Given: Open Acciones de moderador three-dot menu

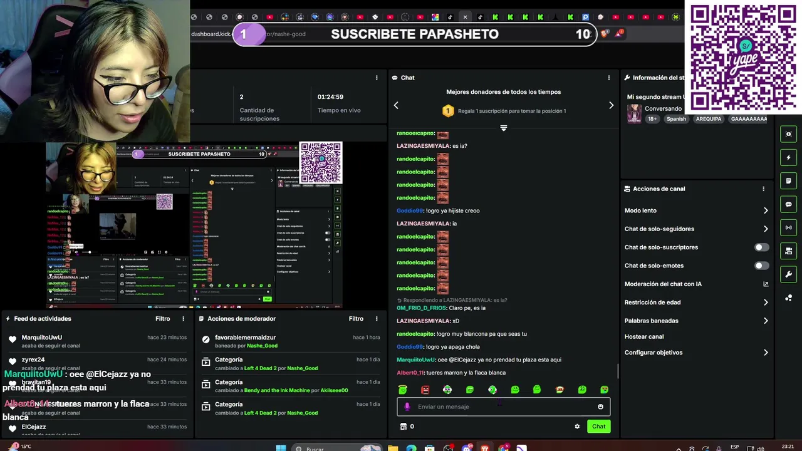Looking at the screenshot, I should pyautogui.click(x=377, y=319).
